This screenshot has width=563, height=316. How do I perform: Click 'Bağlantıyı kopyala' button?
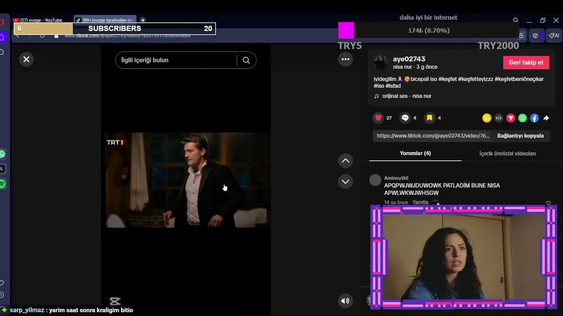(520, 136)
